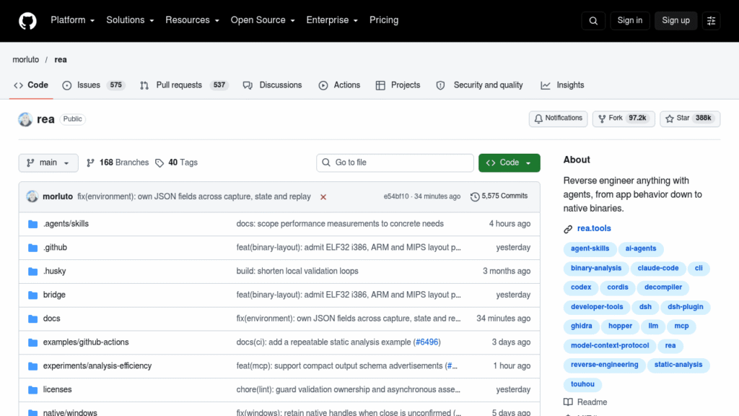This screenshot has height=416, width=739.
Task: Open the examples/github-actions folder
Action: click(x=86, y=342)
